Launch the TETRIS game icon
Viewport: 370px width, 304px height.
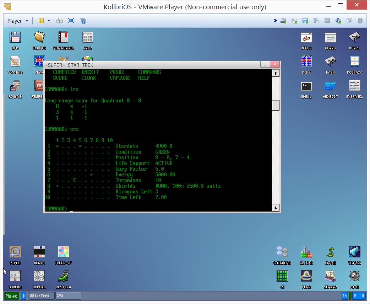pos(354,252)
